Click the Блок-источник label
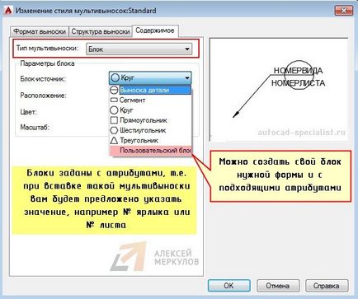This screenshot has width=358, height=299. (x=43, y=79)
